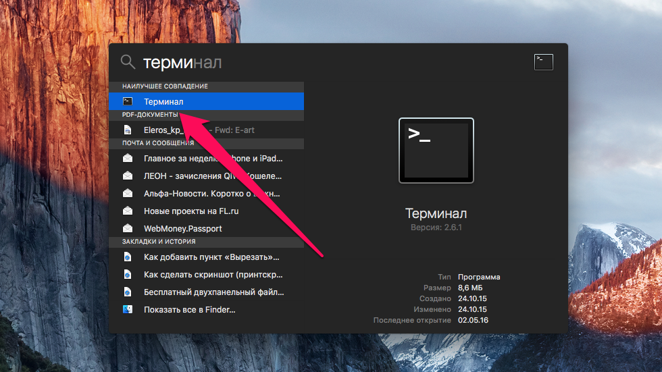Image resolution: width=662 pixels, height=372 pixels.
Task: Open bookmark Как сделать скриншот
Action: [207, 275]
